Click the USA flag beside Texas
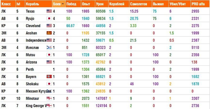The image size is (210, 109). click(49, 11)
